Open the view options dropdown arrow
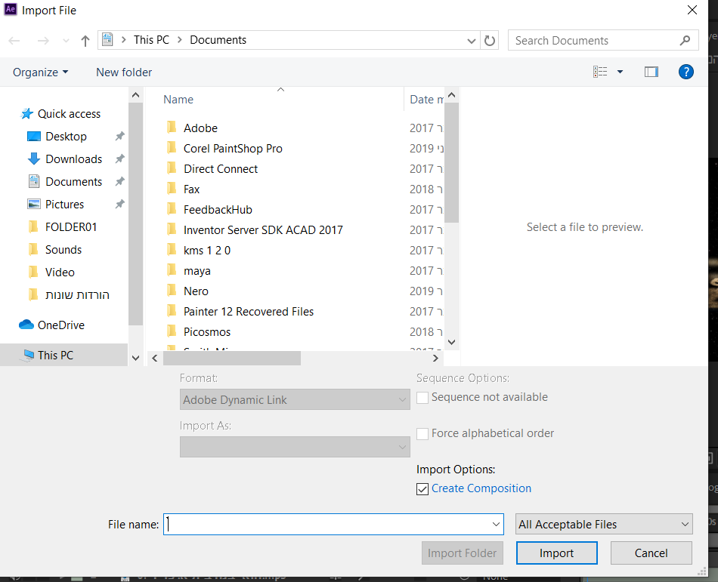Screen dimensions: 718x582 (620, 72)
